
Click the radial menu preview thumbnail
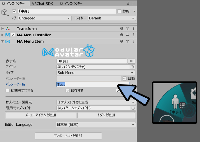click(174, 103)
